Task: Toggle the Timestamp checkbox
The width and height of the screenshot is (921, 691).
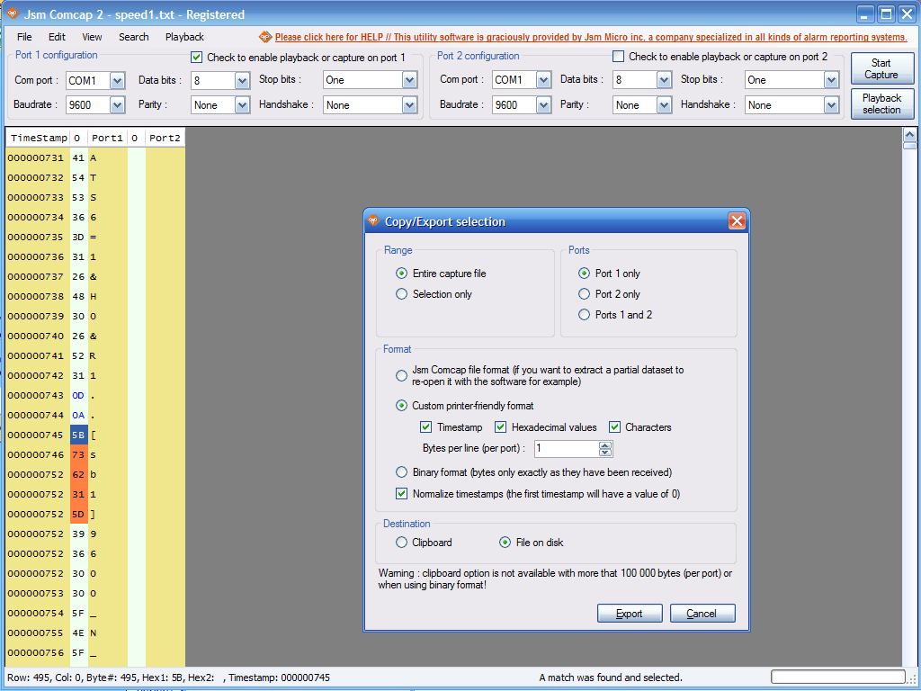Action: tap(425, 427)
